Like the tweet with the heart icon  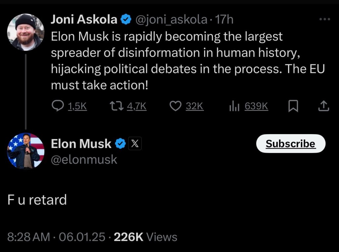pyautogui.click(x=175, y=106)
